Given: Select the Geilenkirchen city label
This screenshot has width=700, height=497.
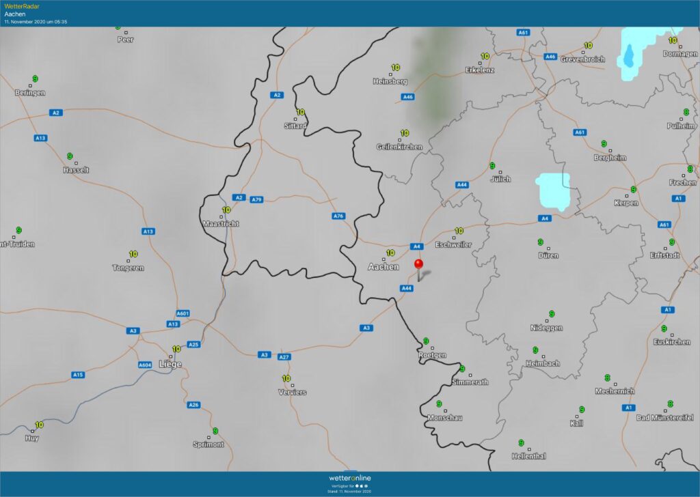Looking at the screenshot, I should pos(399,147).
